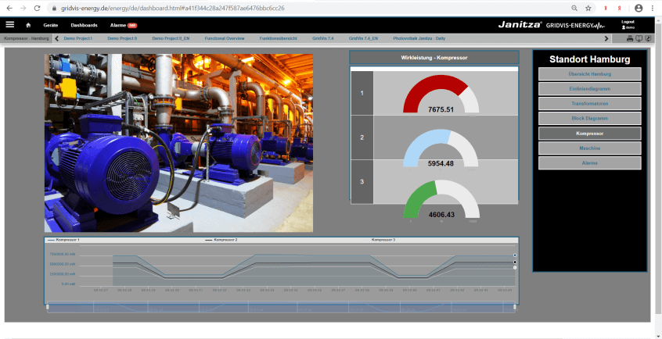This screenshot has width=662, height=339.
Task: Click the browser reload icon
Action: coord(37,8)
